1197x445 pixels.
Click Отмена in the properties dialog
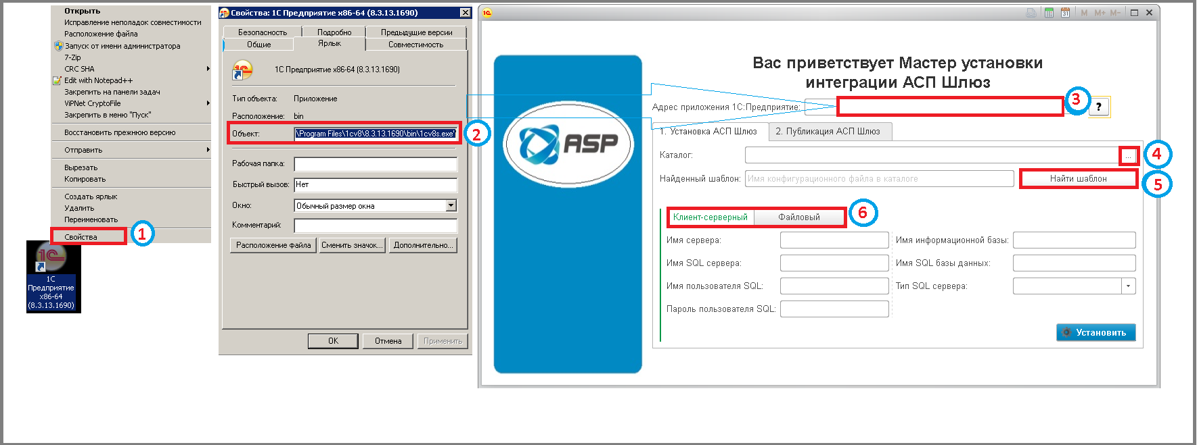click(388, 341)
